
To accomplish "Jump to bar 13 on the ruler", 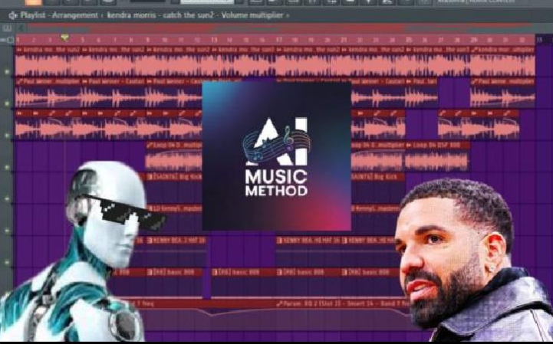I will coord(214,40).
